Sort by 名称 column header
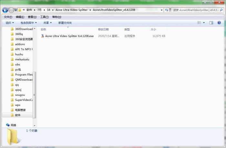 [x=43, y=29]
